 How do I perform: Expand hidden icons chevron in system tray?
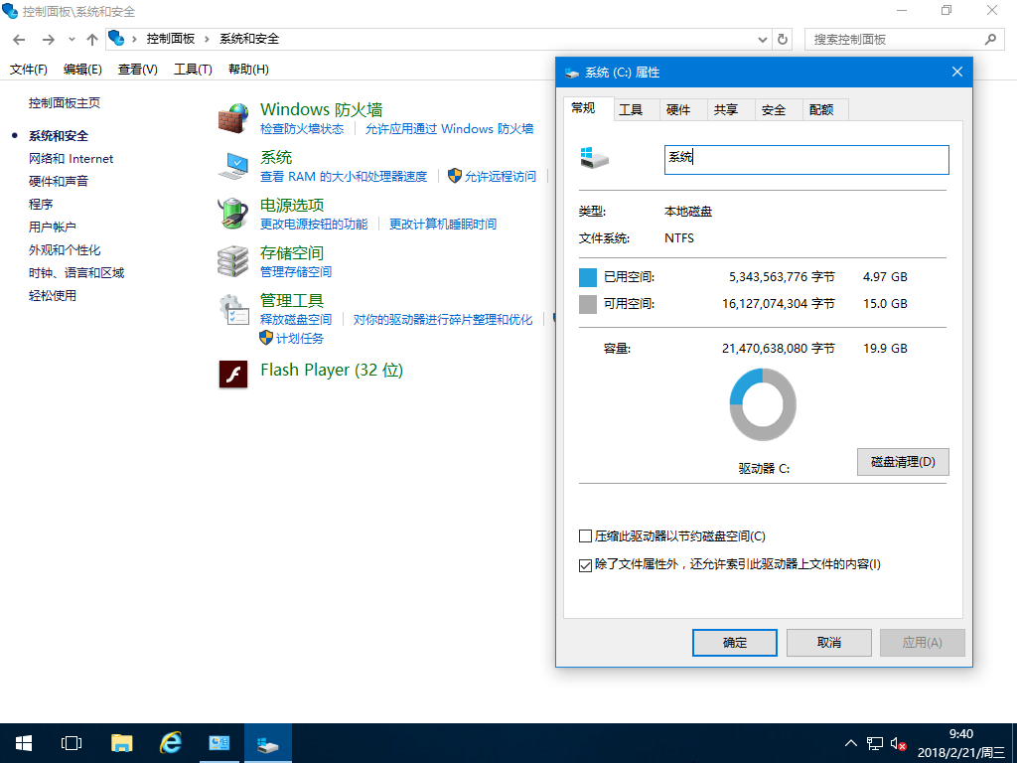pos(851,742)
